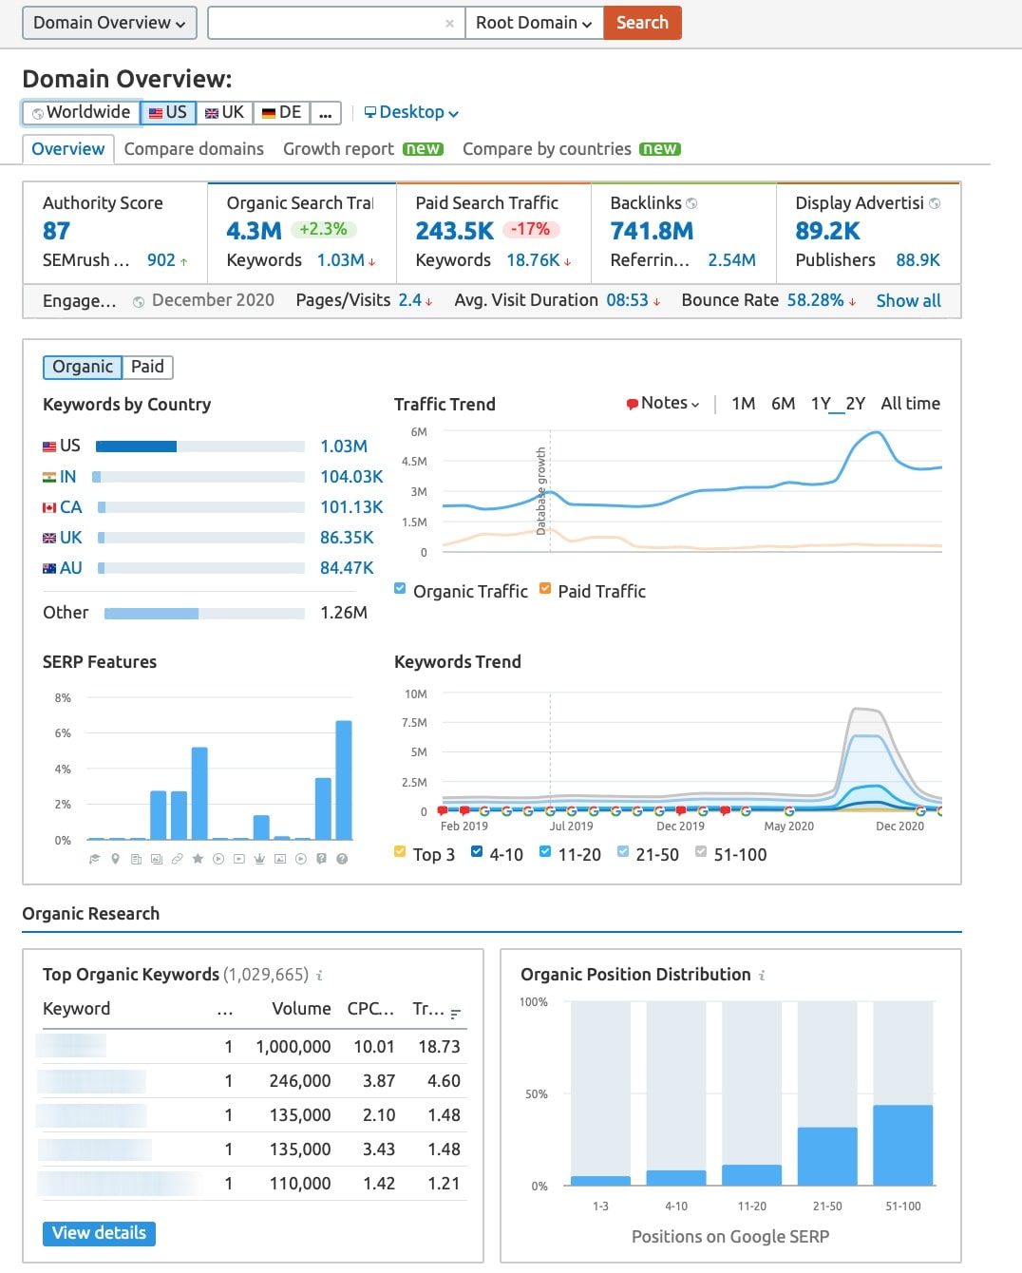Select the All time traffic range
1022x1273 pixels.
910,404
